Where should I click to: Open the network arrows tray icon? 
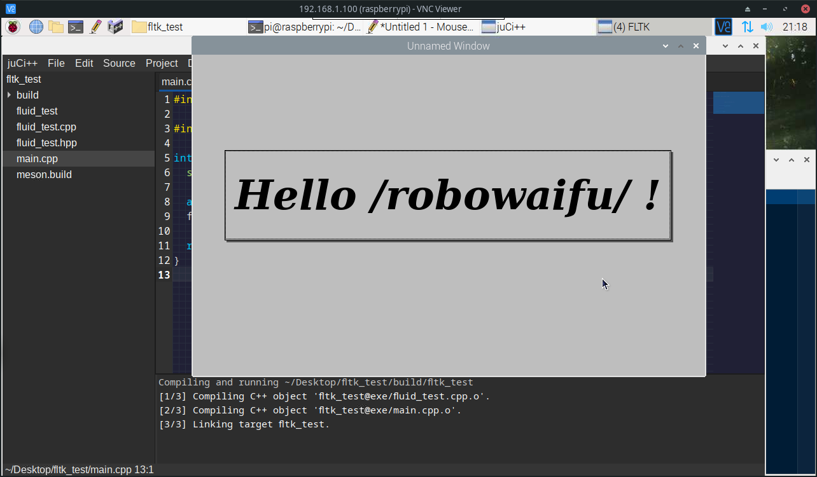747,27
